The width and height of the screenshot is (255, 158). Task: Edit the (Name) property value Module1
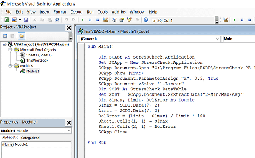[x=42, y=144]
